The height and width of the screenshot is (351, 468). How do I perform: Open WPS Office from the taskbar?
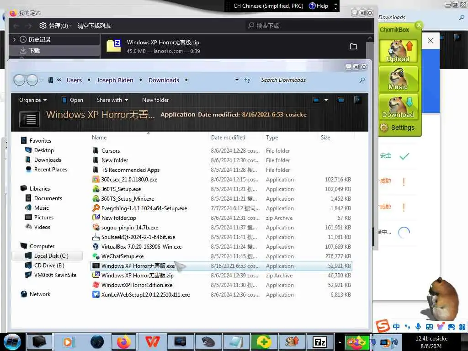click(152, 342)
